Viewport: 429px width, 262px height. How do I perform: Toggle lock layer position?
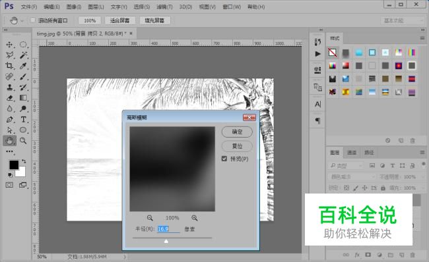pos(365,188)
